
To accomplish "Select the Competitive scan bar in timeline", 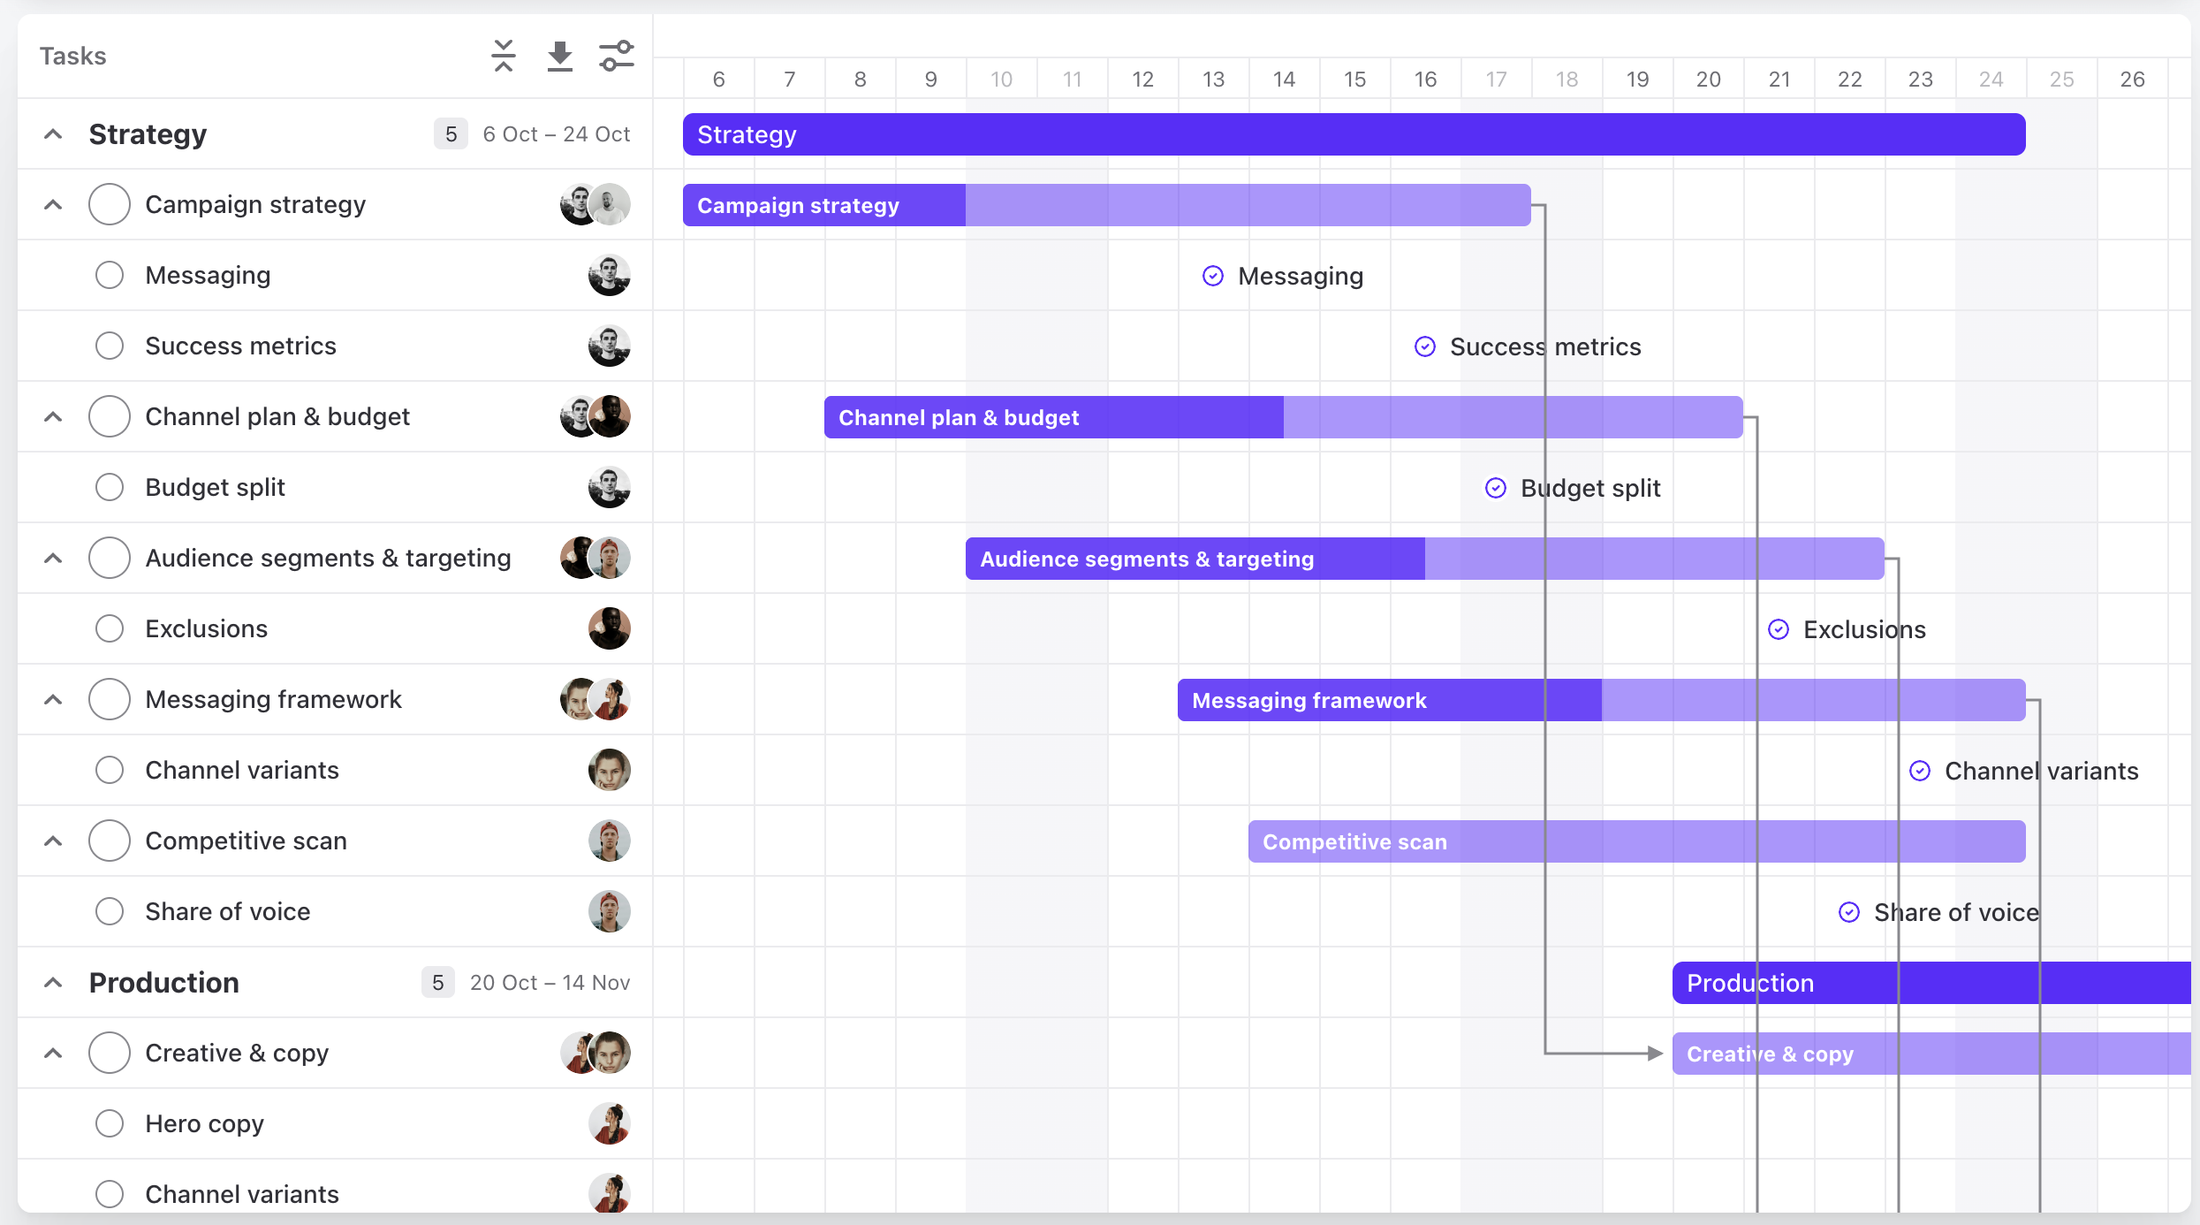I will (1636, 841).
